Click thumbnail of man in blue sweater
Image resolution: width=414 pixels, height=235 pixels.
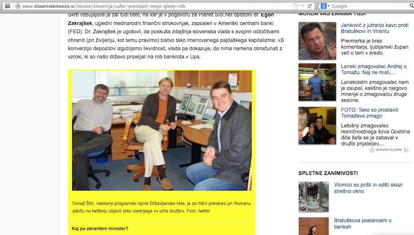[x=317, y=82]
